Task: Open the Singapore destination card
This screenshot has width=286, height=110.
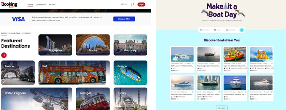Action: [x=55, y=45]
